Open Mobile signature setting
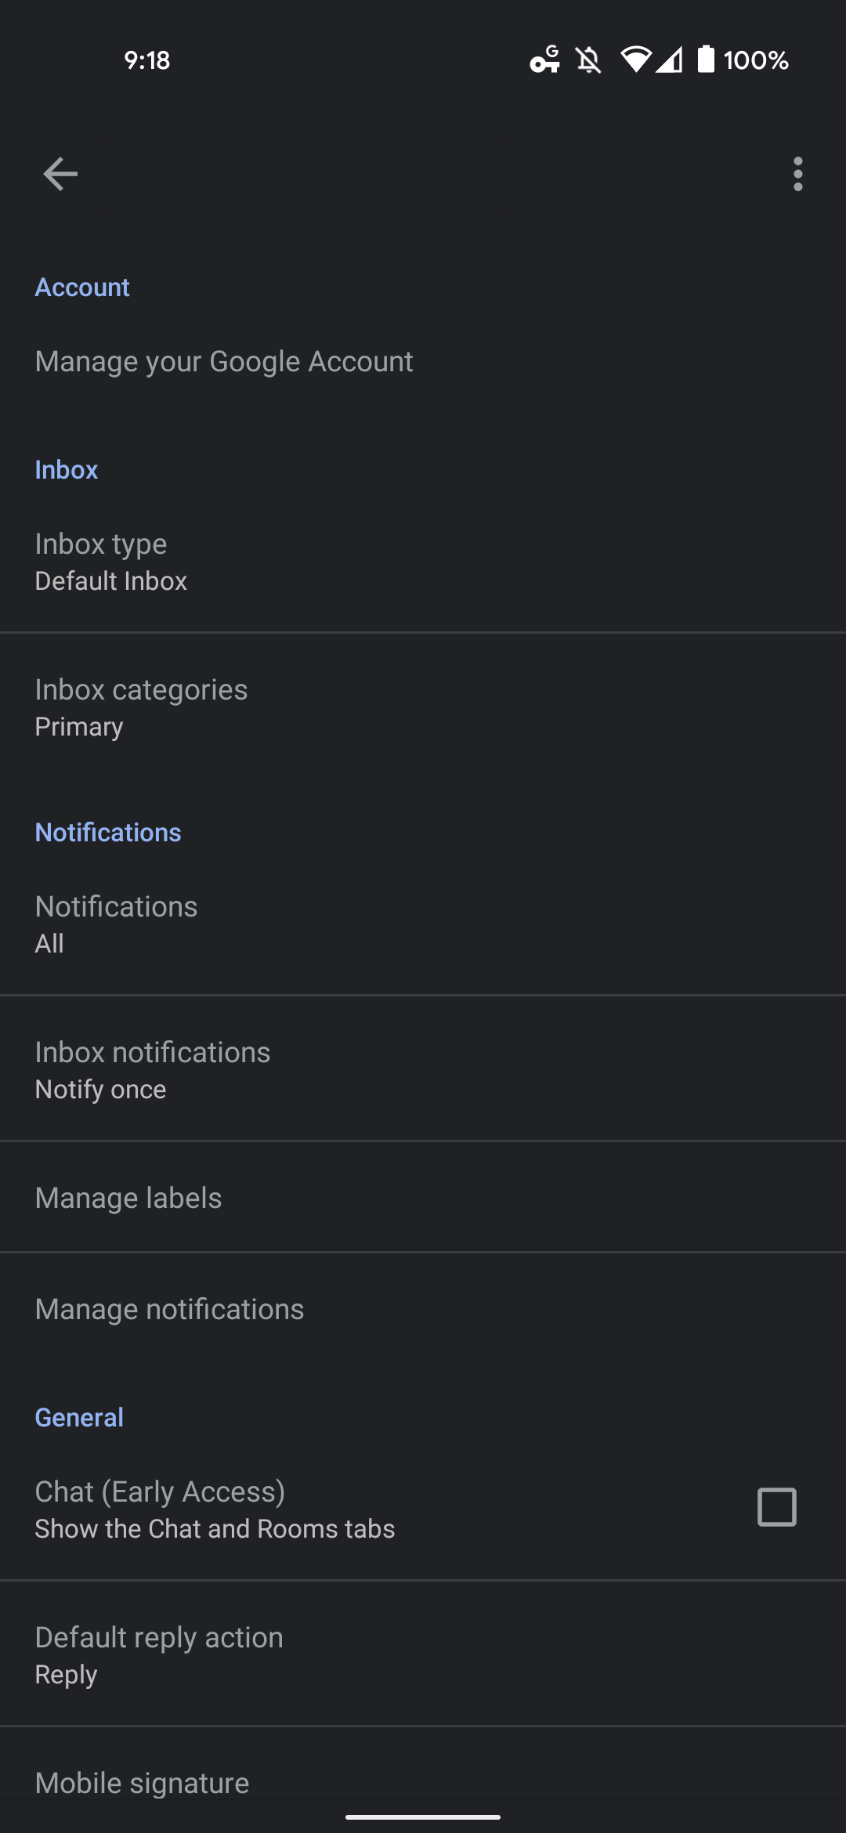The width and height of the screenshot is (846, 1833). point(423,1783)
